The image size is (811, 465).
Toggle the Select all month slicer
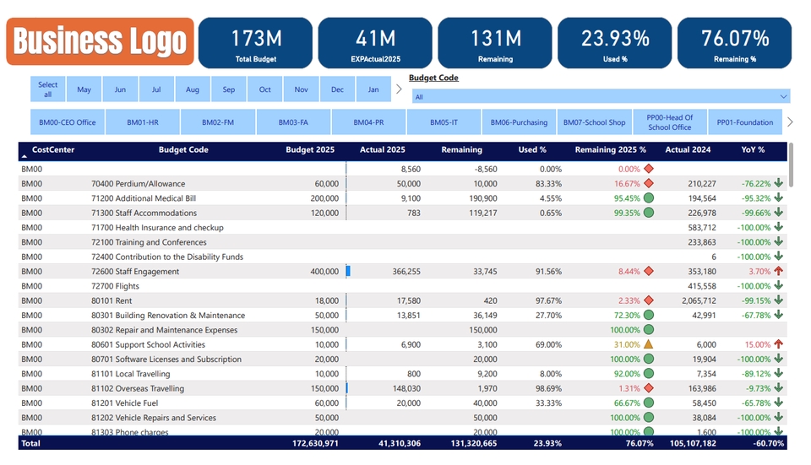(x=48, y=89)
